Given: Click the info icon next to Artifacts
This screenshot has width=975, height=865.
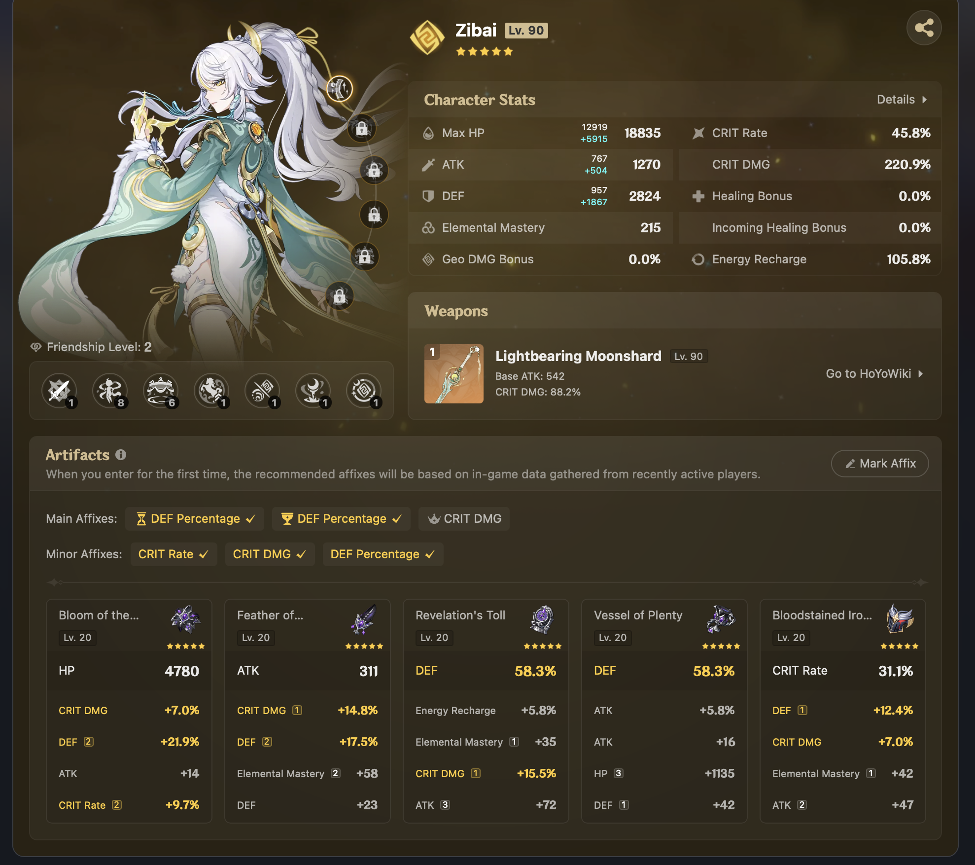Looking at the screenshot, I should 121,455.
